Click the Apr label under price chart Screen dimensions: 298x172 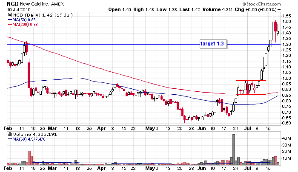click(101, 129)
